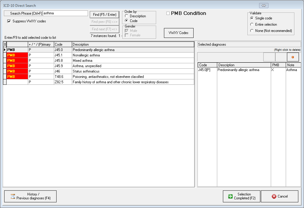Click the hourglass History / Previous diagnoses button
The width and height of the screenshot is (304, 208).
click(x=30, y=196)
